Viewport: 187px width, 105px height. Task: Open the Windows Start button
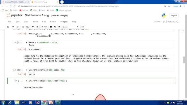pyautogui.click(x=3, y=103)
